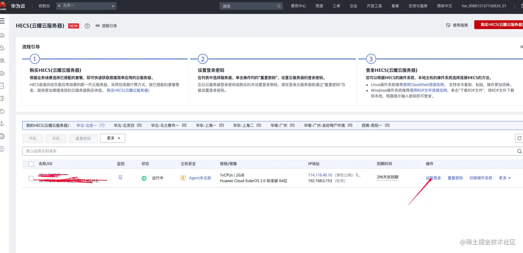Open the monitoring chart icon in the server row
Viewport: 523px width, 253px height.
(x=120, y=177)
